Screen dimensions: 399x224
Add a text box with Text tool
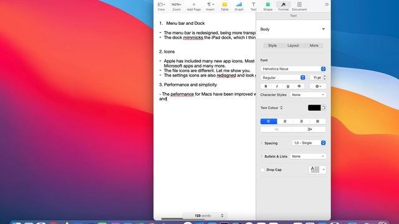tap(254, 6)
